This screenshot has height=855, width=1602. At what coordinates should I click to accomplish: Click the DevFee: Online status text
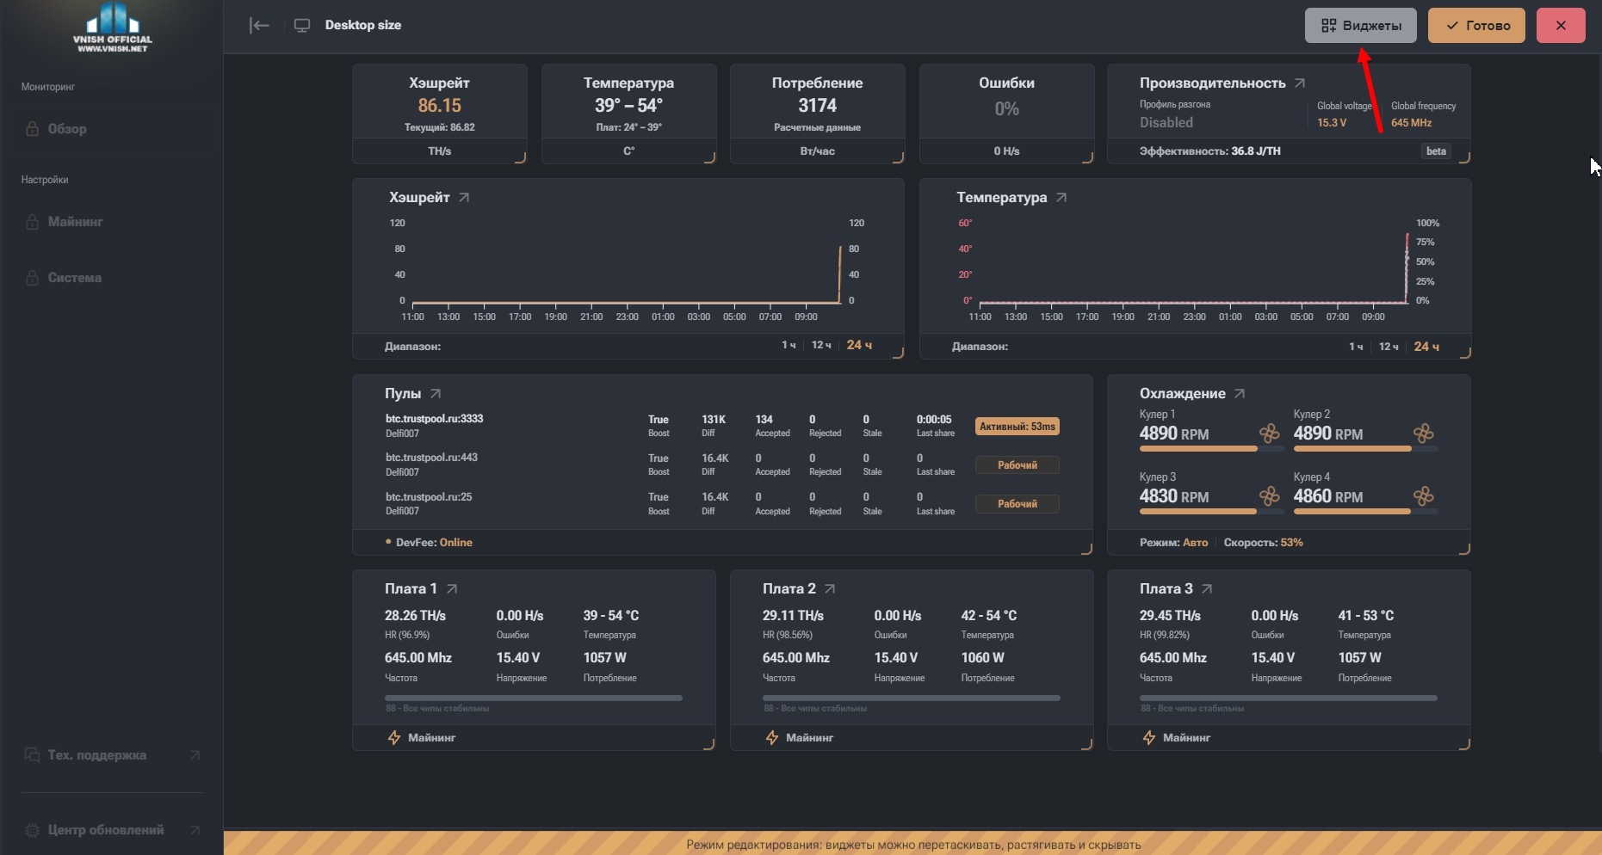pyautogui.click(x=434, y=543)
